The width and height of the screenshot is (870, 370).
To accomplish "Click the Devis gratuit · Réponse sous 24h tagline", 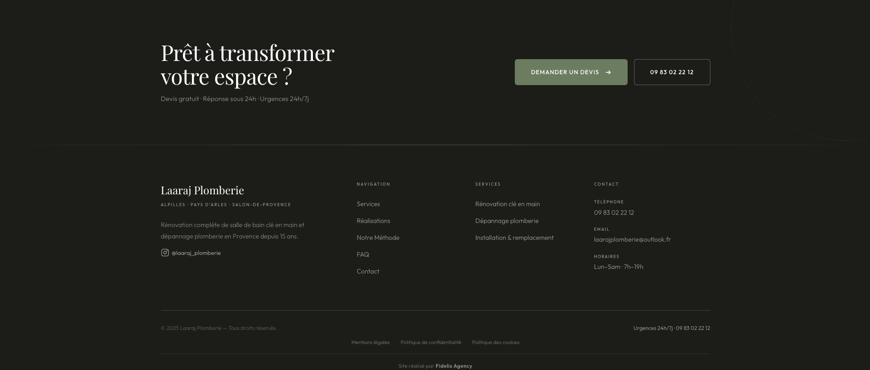I will pyautogui.click(x=235, y=99).
